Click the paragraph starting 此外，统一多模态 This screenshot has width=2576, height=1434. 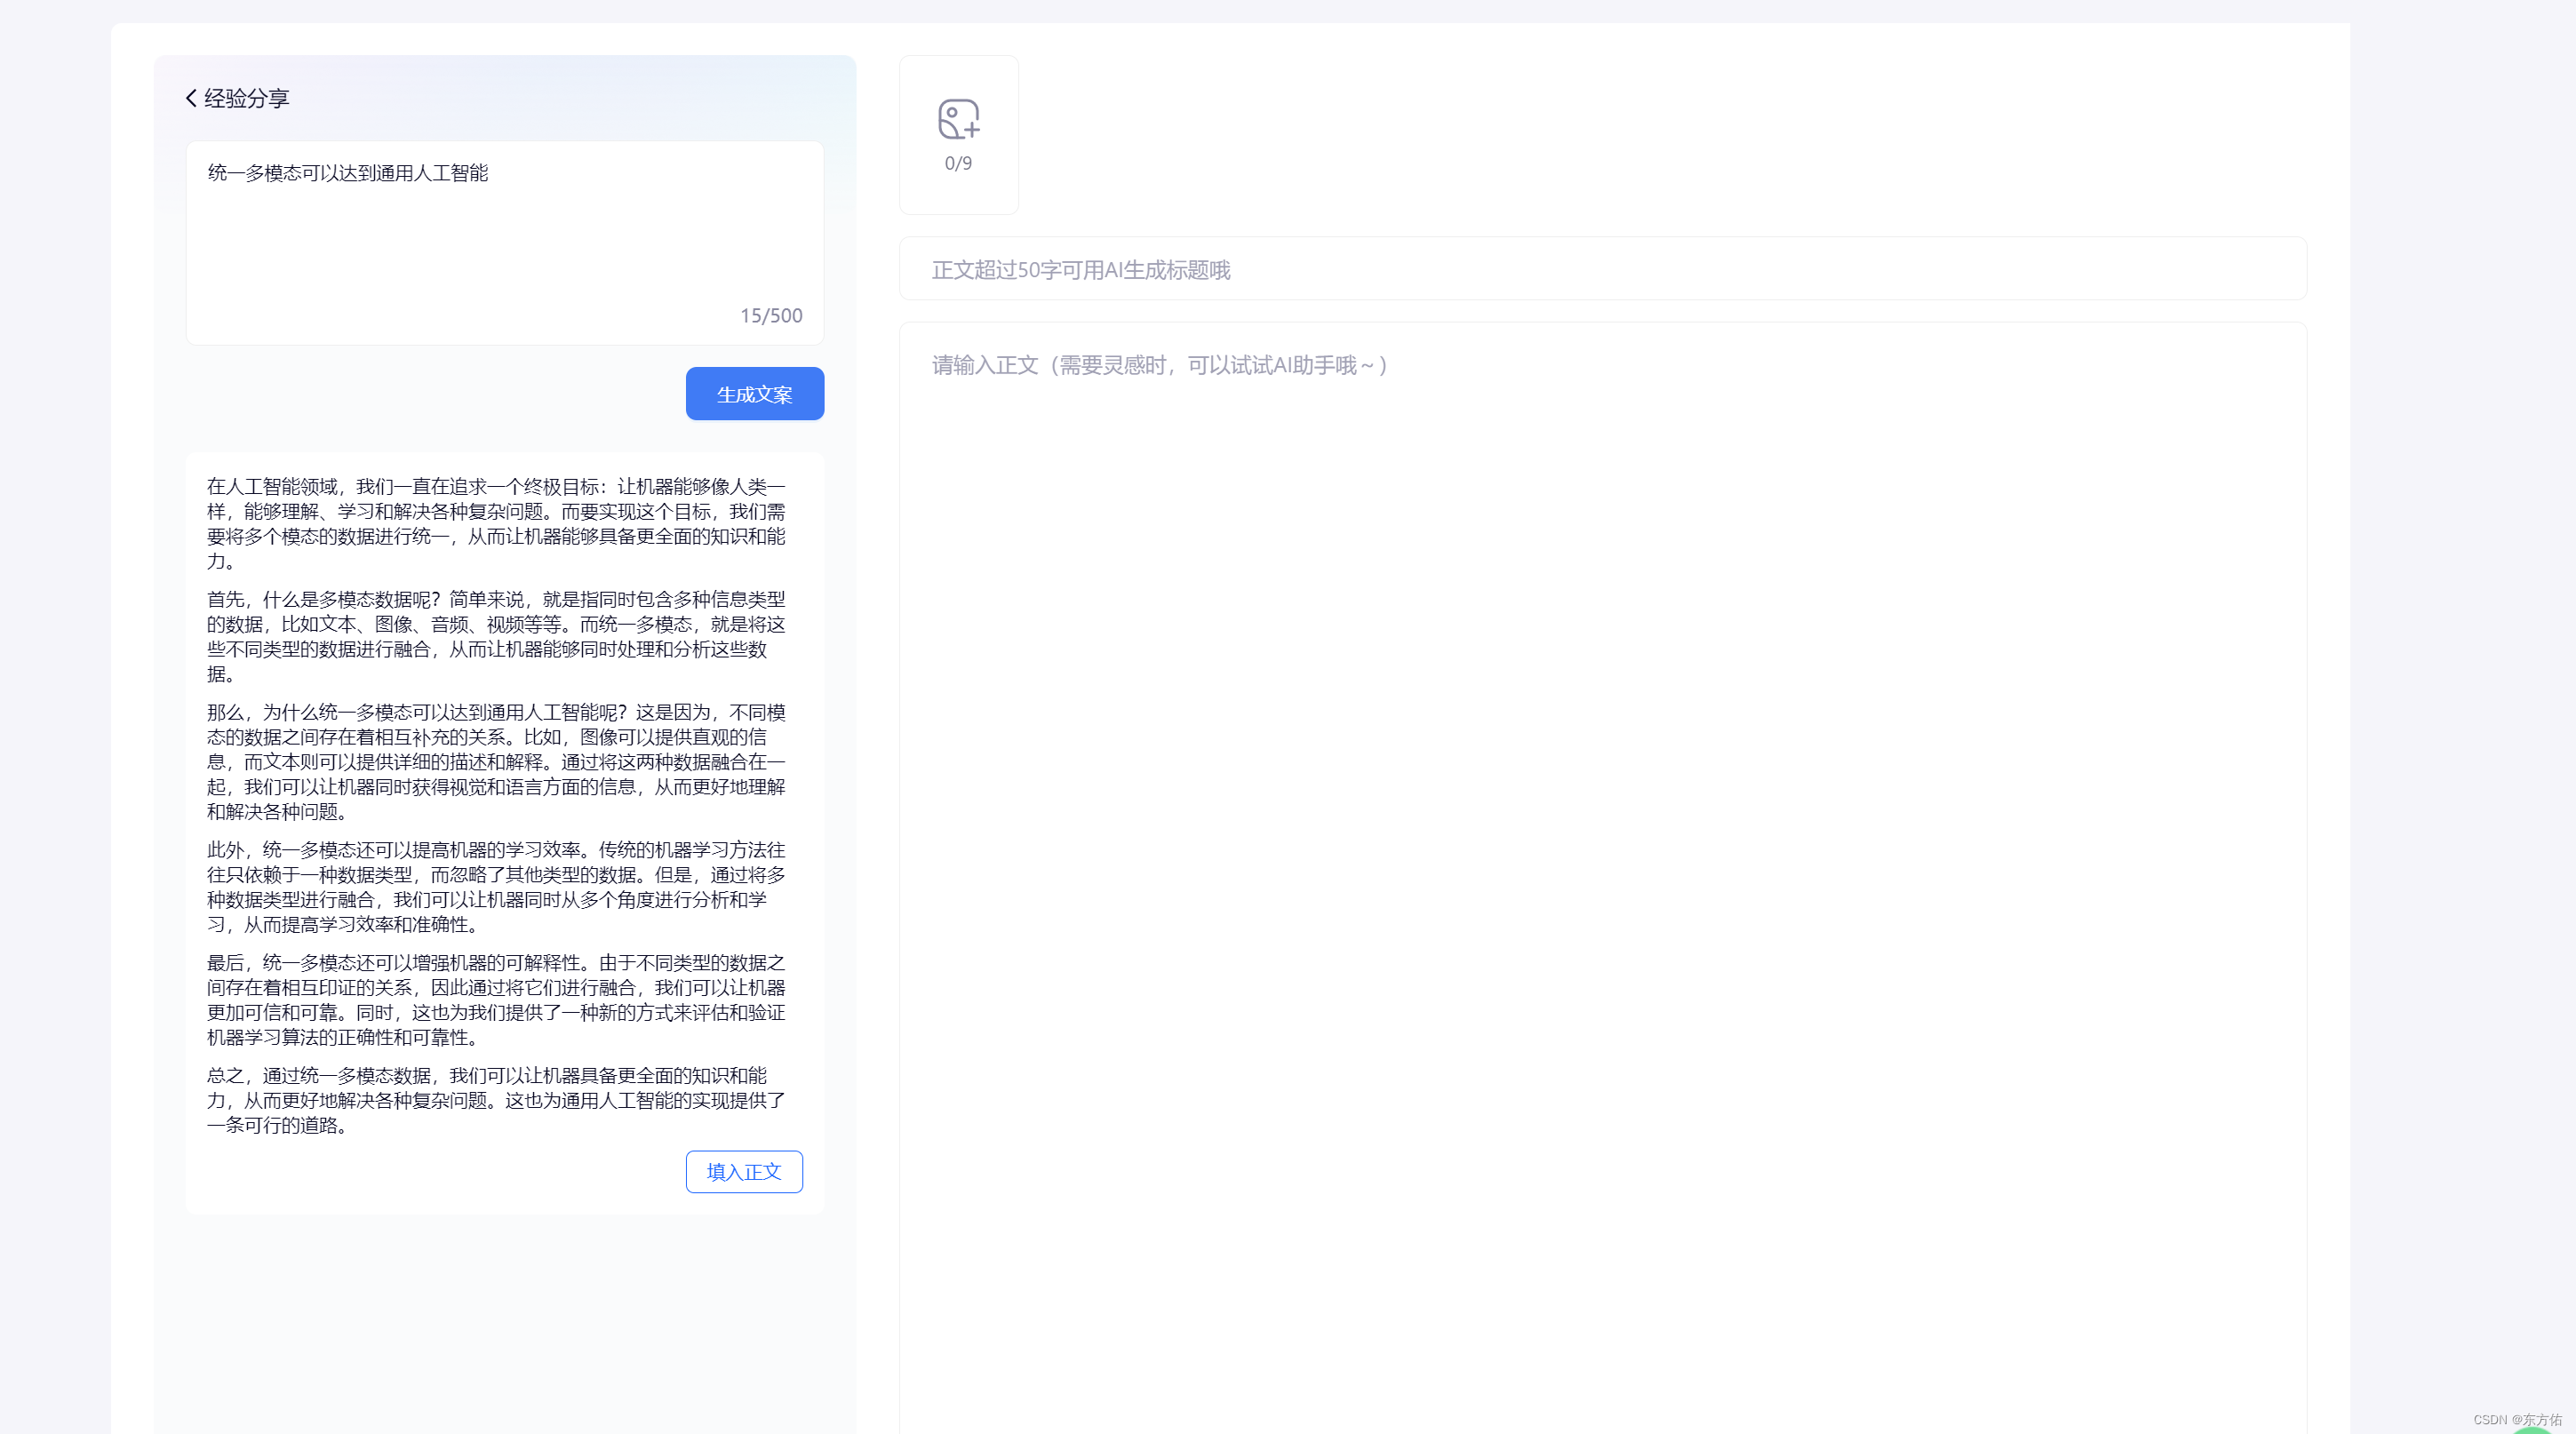496,886
